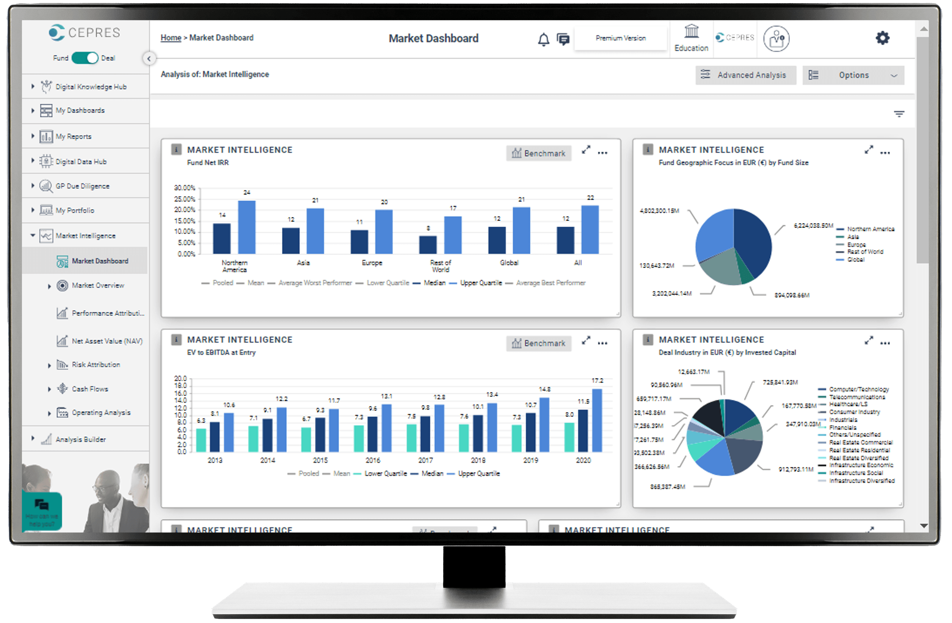Viewport: 952px width, 623px height.
Task: Click the CEPRES logo in the header
Action: click(734, 37)
